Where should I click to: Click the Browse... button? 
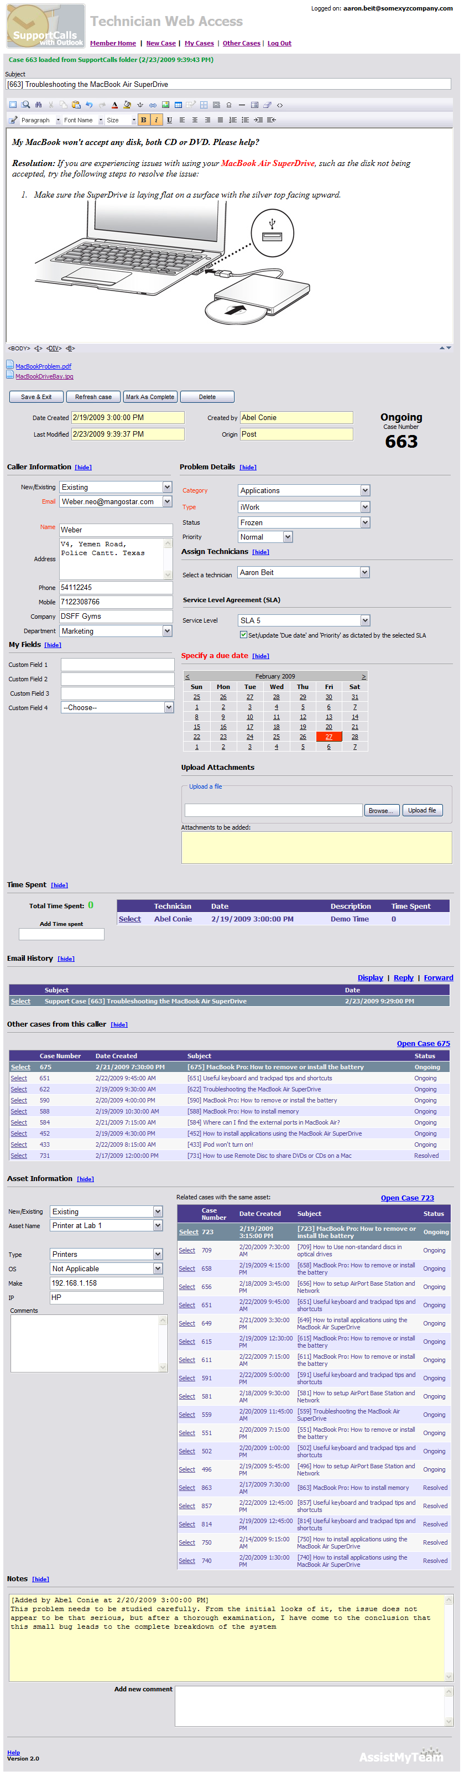[x=382, y=810]
